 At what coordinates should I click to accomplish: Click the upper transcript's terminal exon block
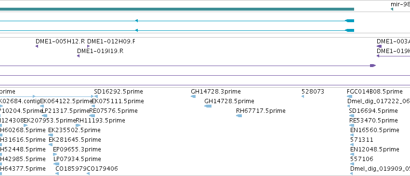(350, 21)
